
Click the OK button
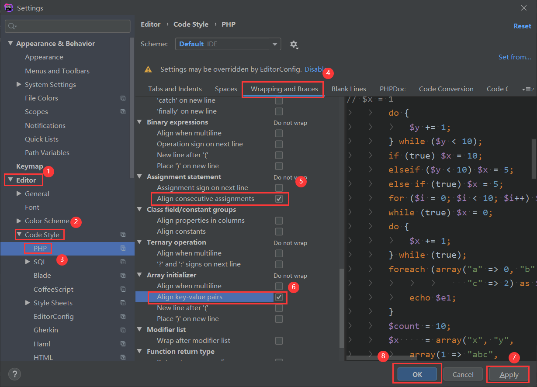(417, 374)
